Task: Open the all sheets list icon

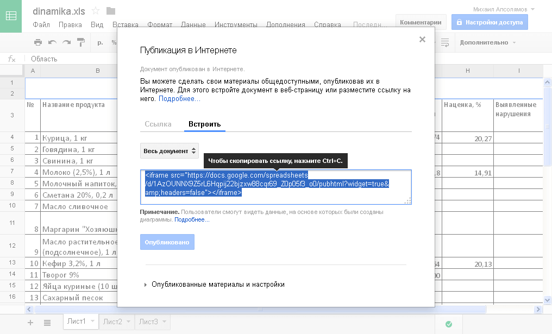Action: [47, 323]
